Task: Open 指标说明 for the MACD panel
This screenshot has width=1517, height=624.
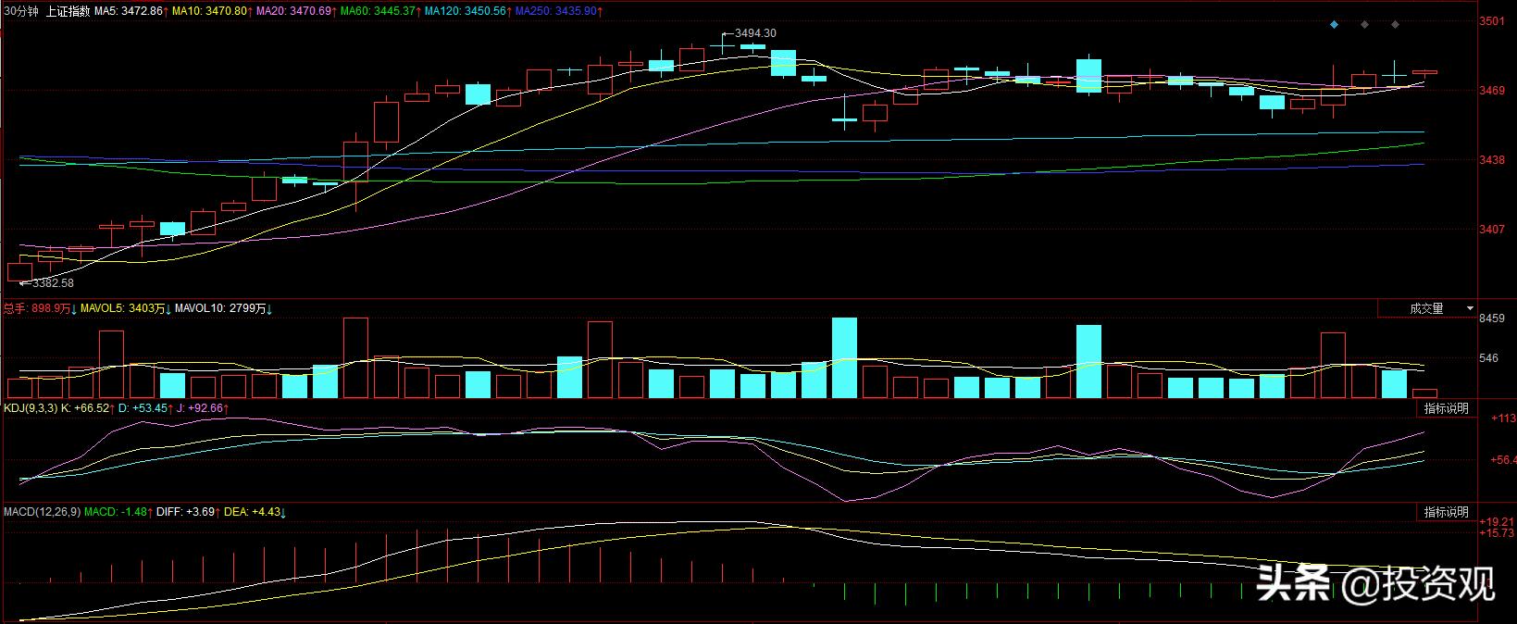Action: tap(1446, 512)
